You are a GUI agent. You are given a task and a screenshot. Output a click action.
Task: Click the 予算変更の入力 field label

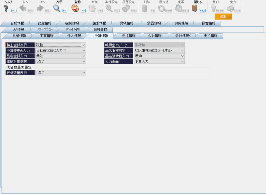(20, 50)
